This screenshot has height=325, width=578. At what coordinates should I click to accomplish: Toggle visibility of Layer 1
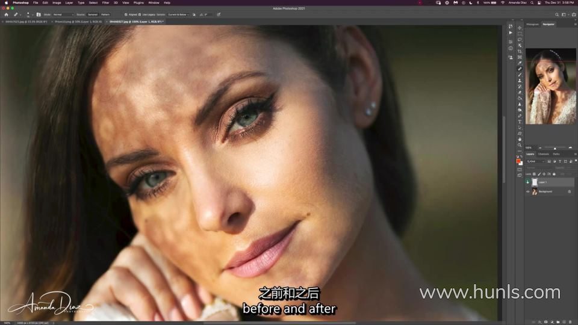pyautogui.click(x=528, y=182)
